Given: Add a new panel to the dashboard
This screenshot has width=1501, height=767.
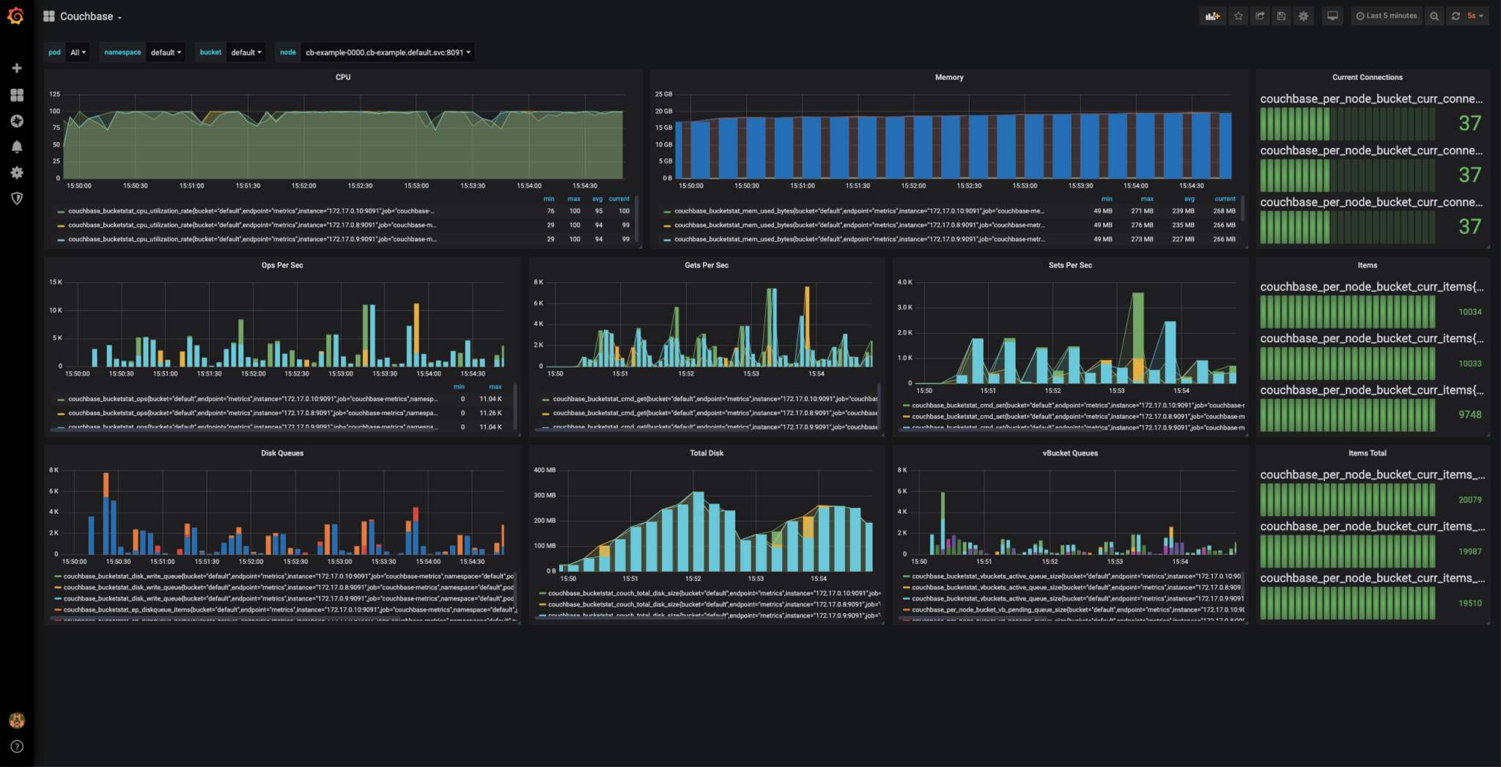Looking at the screenshot, I should pos(1212,15).
